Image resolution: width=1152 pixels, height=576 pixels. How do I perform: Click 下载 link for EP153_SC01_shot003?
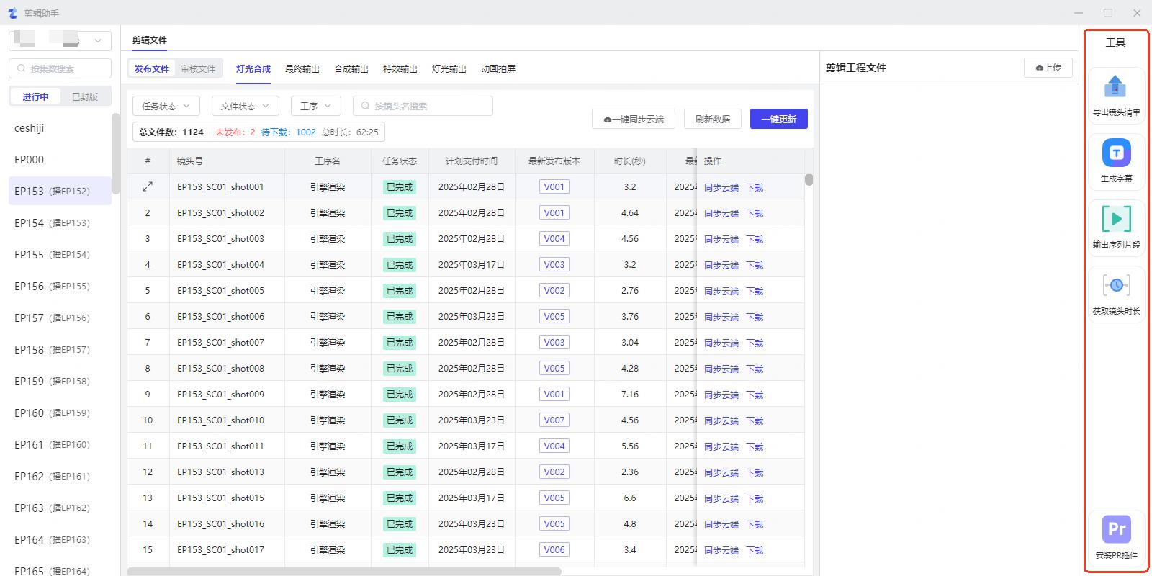755,239
